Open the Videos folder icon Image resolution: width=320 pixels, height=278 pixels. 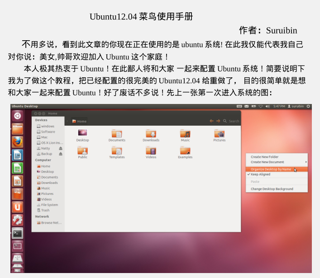pos(151,151)
